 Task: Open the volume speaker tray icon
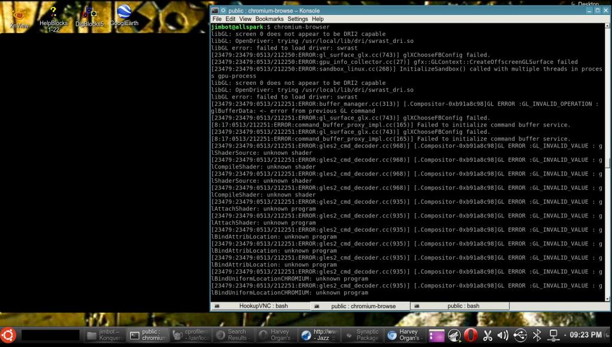[x=503, y=336]
